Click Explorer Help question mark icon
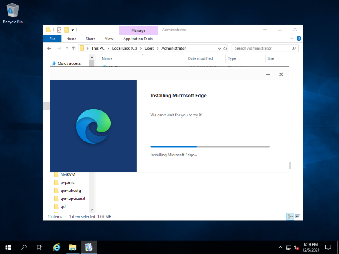The image size is (339, 254). coord(299,39)
